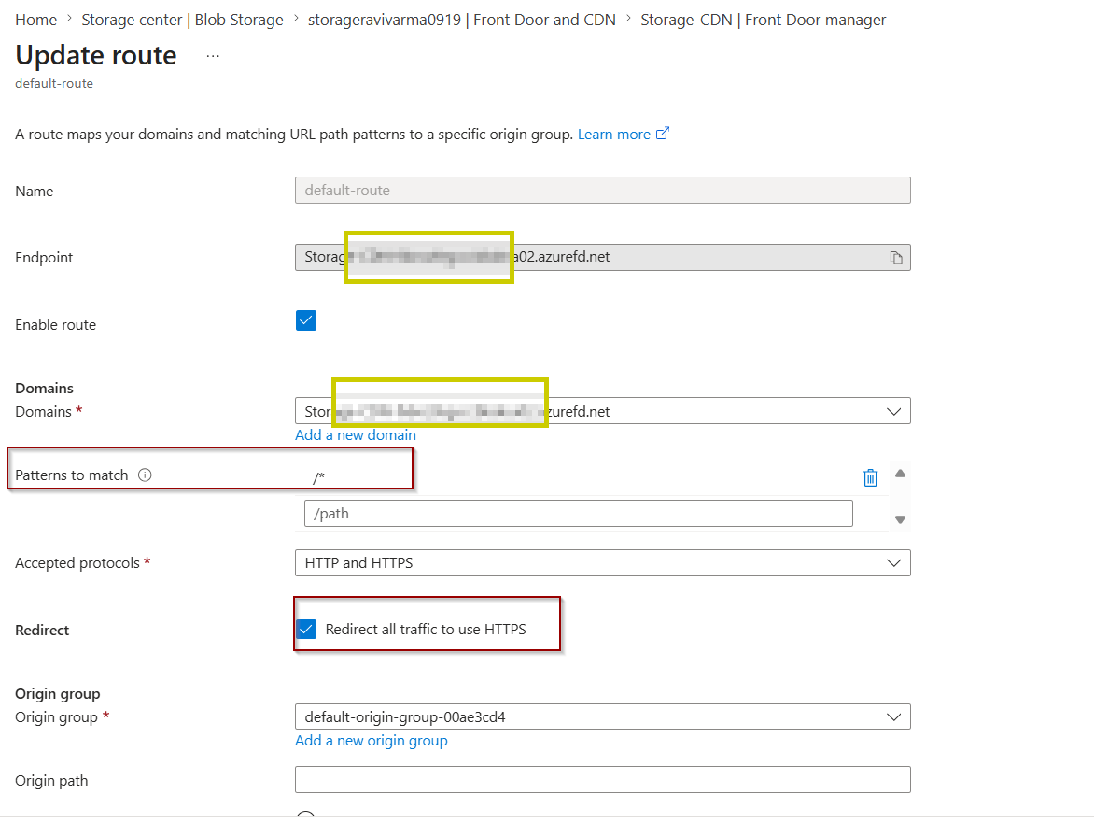The width and height of the screenshot is (1094, 837).
Task: Focus the /path pattern input field
Action: [579, 514]
